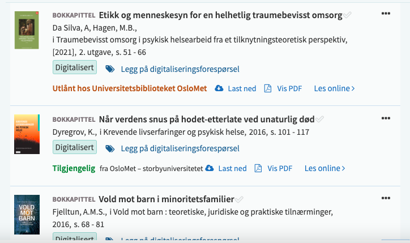The height and width of the screenshot is (243, 410).
Task: Click download cloud icon in first record
Action: (x=219, y=88)
